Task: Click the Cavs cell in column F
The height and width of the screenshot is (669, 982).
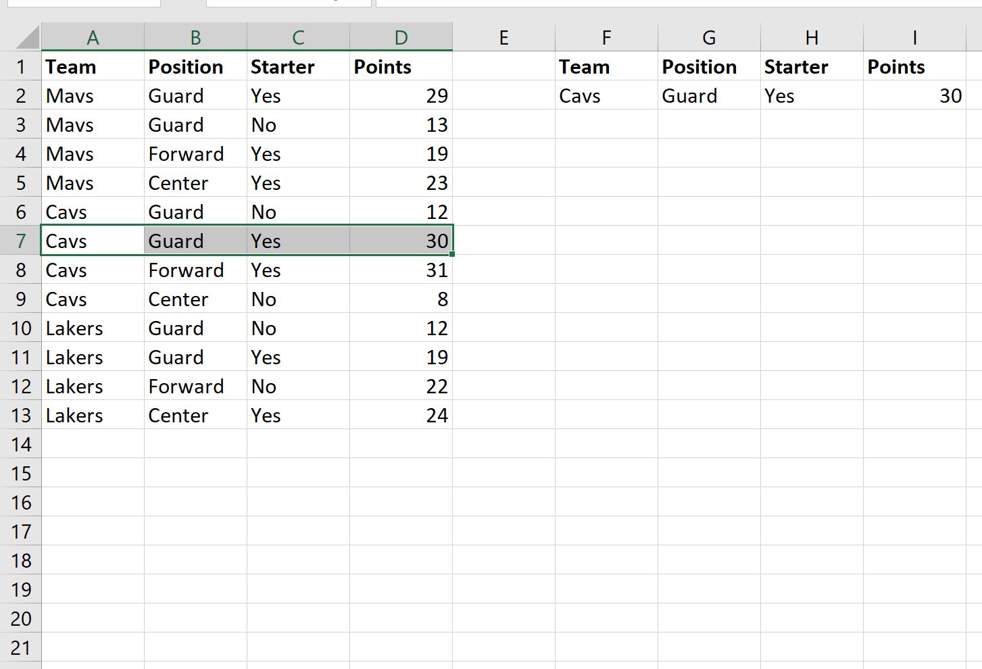Action: (x=606, y=95)
